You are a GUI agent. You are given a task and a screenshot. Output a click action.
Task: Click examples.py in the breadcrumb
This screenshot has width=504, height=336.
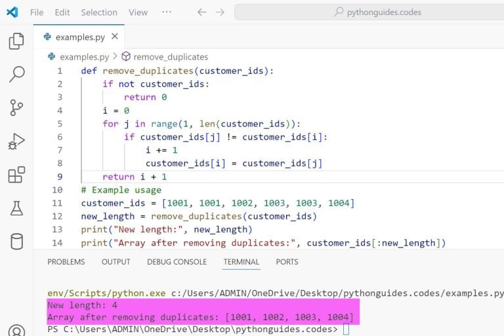pos(84,57)
